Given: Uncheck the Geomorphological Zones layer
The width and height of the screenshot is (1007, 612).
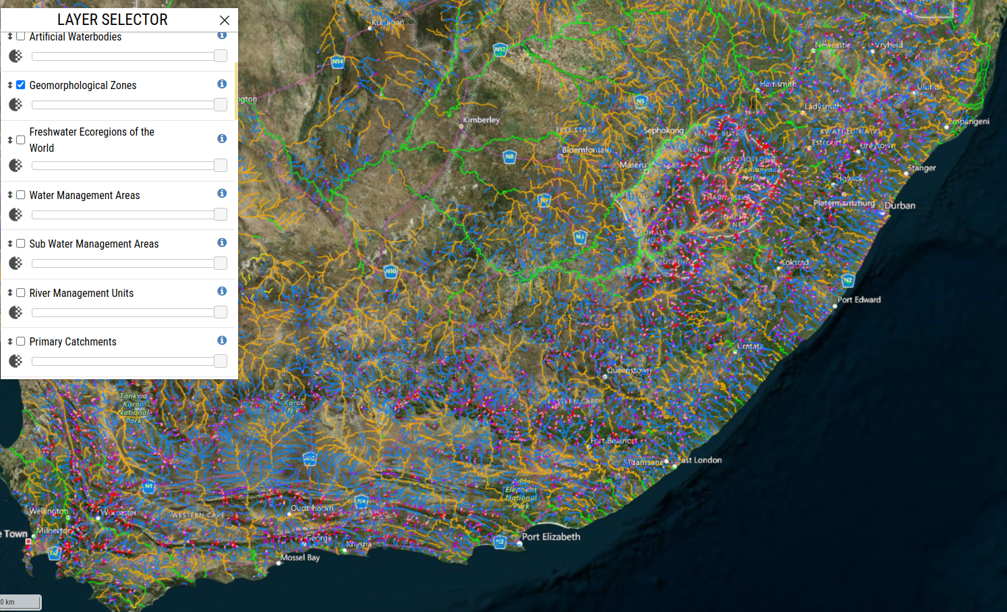Looking at the screenshot, I should click(21, 85).
